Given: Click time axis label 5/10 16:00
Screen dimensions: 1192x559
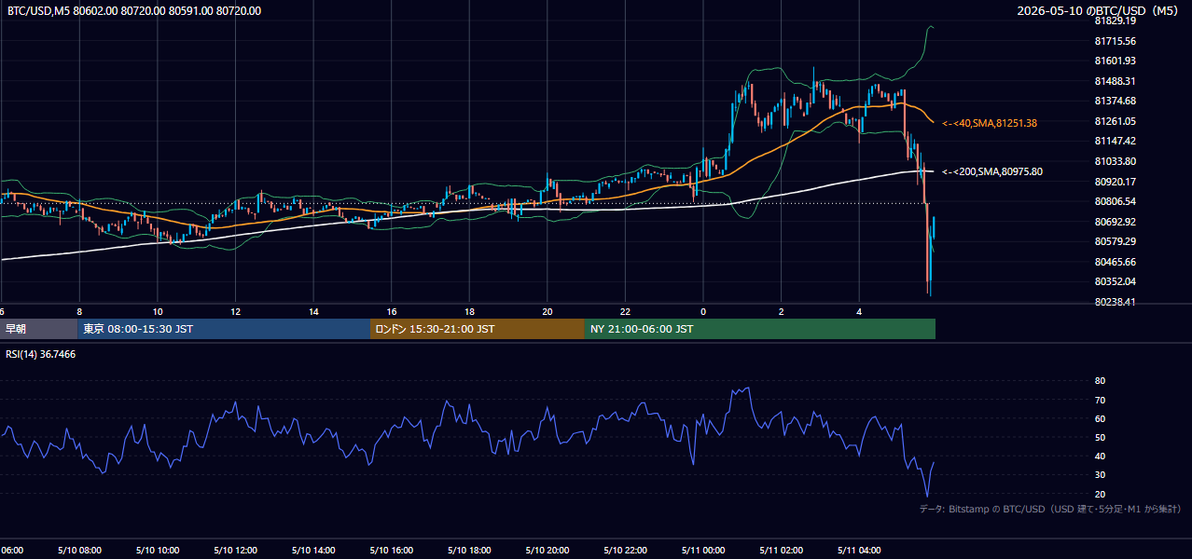Looking at the screenshot, I should (x=391, y=551).
